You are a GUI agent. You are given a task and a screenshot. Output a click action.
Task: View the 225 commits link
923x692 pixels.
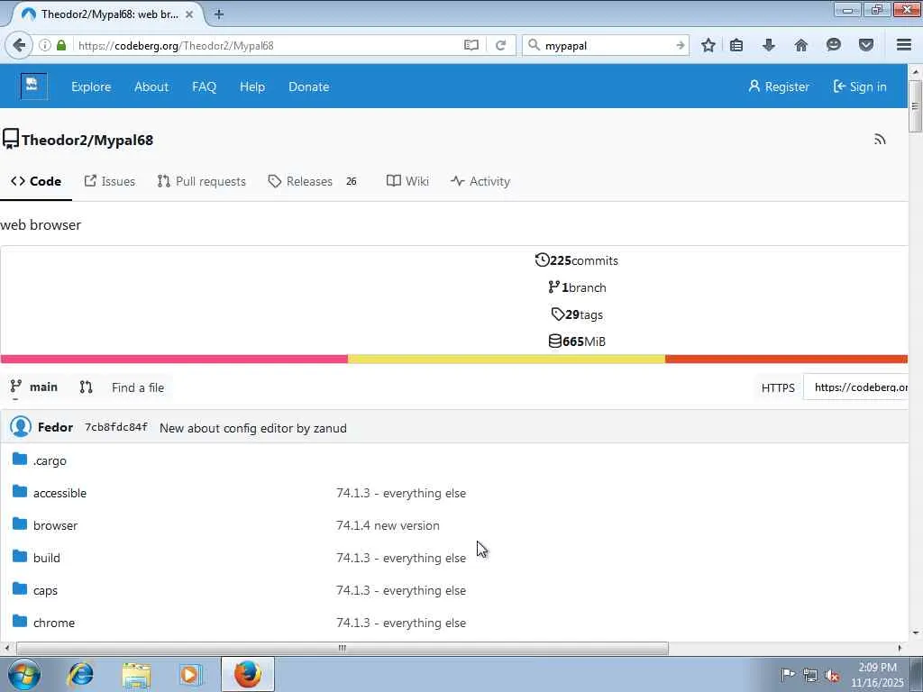tap(576, 260)
